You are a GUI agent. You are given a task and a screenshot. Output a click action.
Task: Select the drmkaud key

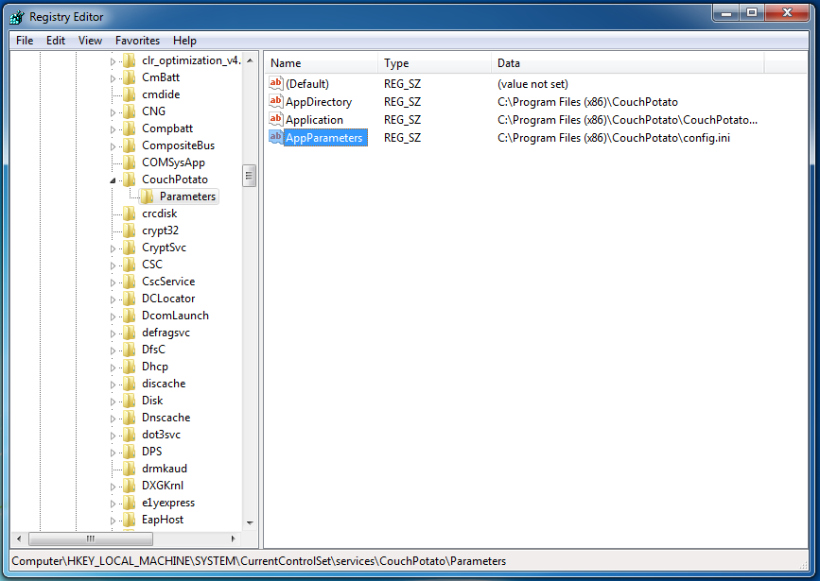[165, 469]
